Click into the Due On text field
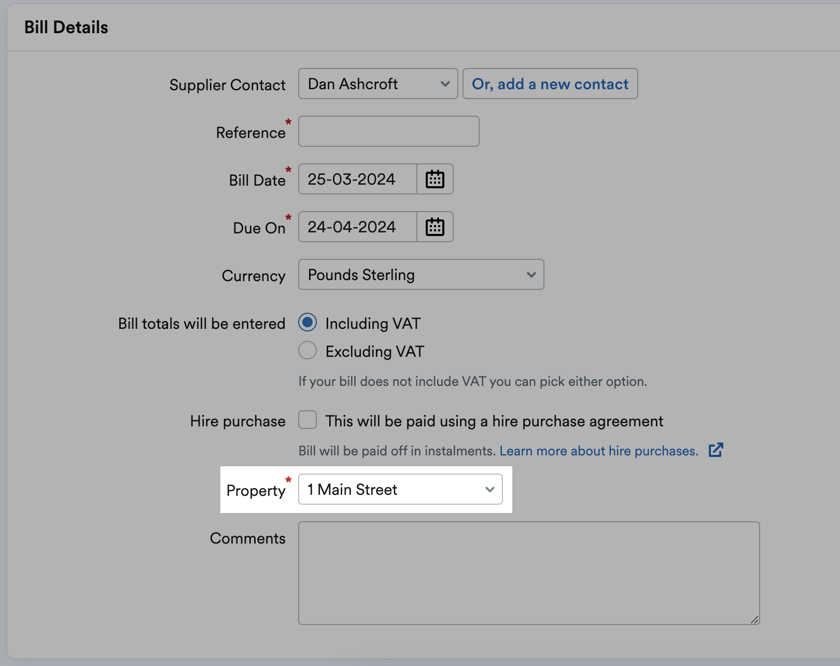The height and width of the screenshot is (666, 840). 358,227
